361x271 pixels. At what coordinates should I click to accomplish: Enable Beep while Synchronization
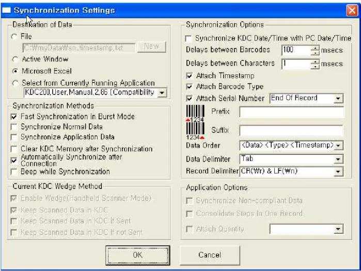[14, 171]
